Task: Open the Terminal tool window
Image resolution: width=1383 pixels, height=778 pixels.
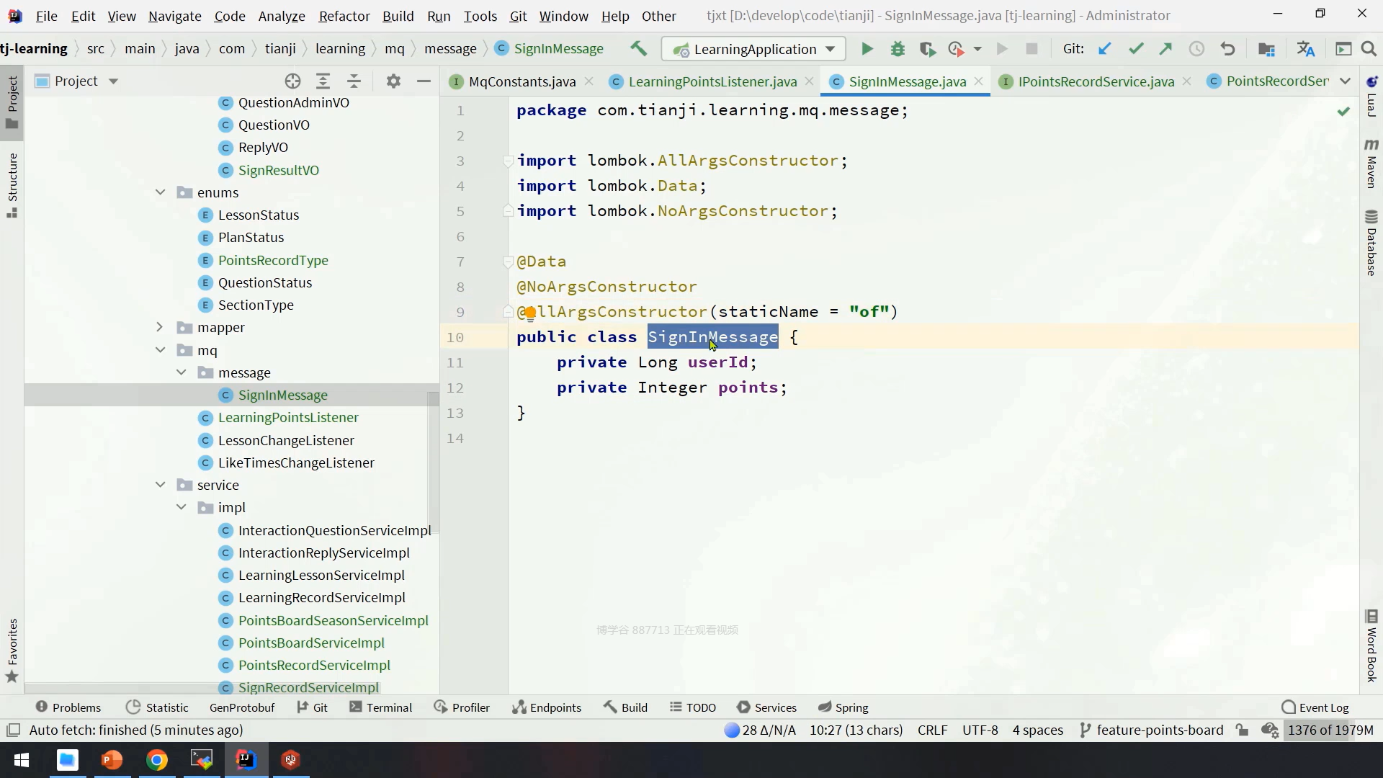Action: [x=381, y=707]
